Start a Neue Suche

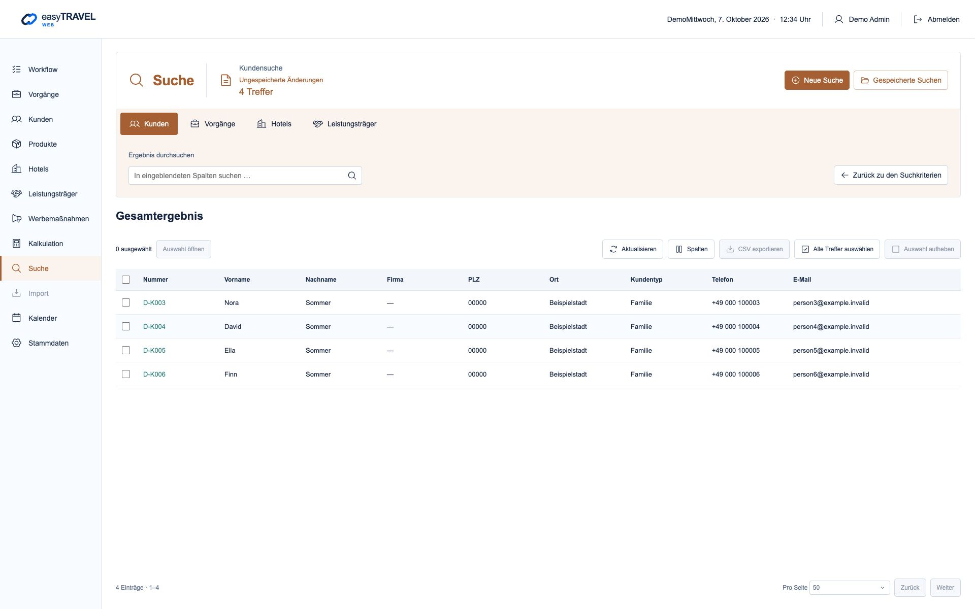(x=817, y=80)
